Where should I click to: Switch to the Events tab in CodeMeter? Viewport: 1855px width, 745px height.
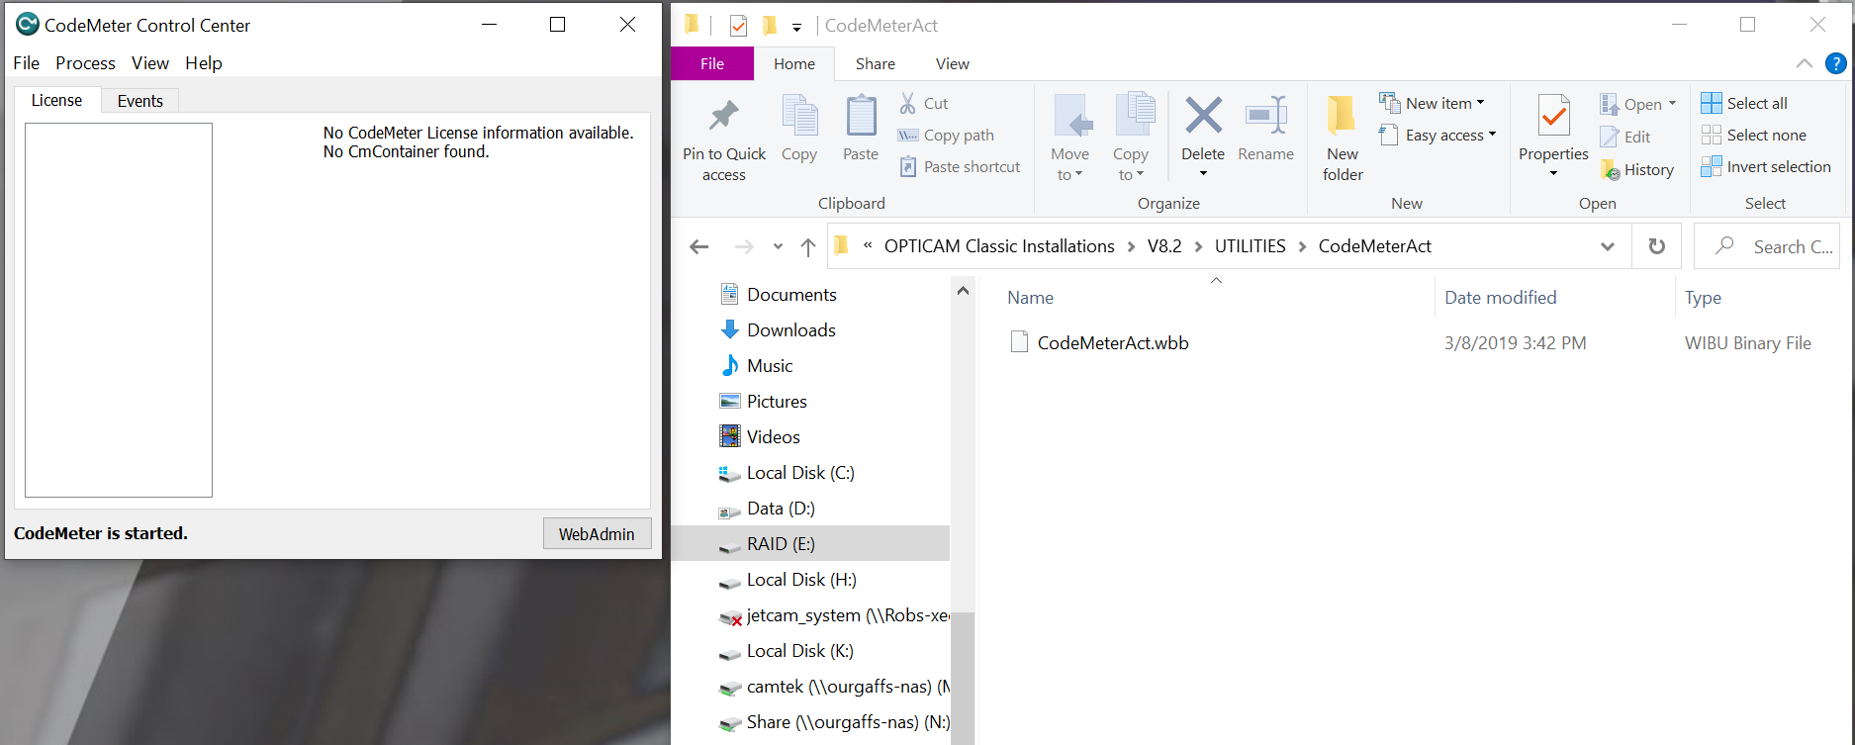pyautogui.click(x=139, y=101)
